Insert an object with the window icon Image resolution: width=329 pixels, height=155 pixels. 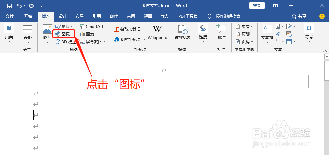pos(289,42)
